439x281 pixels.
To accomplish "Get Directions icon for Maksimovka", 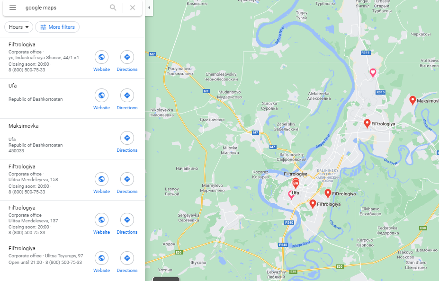I will [127, 138].
